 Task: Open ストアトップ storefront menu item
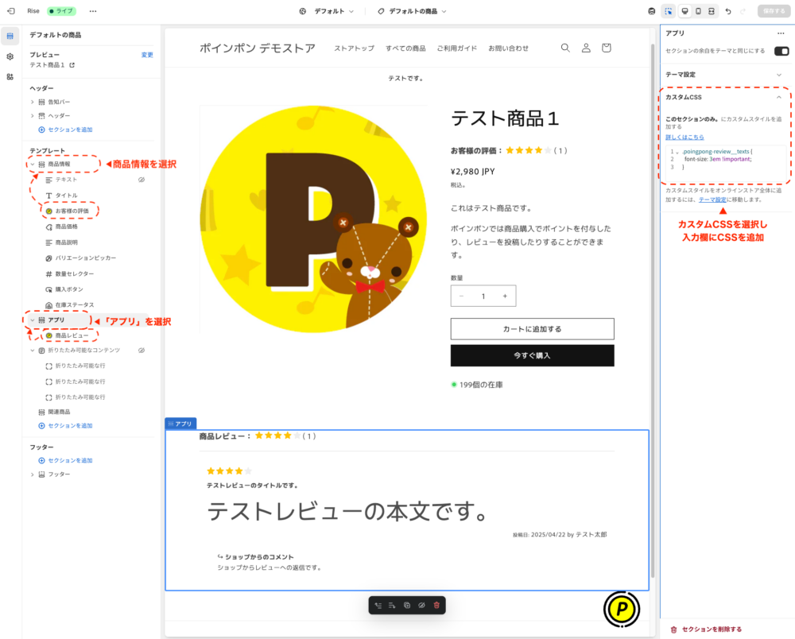pyautogui.click(x=354, y=48)
